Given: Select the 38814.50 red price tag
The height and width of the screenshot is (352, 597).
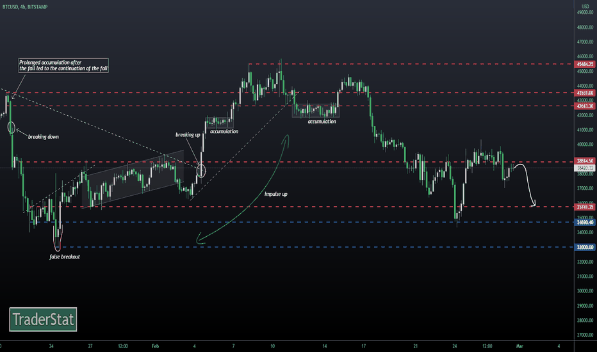Looking at the screenshot, I should (x=585, y=161).
